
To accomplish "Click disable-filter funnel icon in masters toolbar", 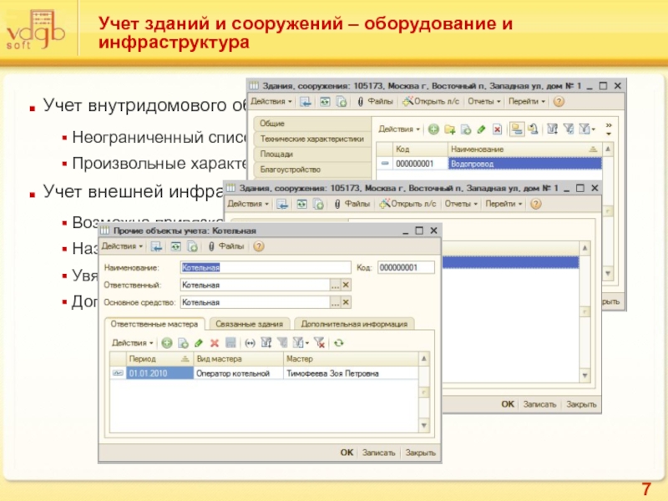I will pos(318,343).
